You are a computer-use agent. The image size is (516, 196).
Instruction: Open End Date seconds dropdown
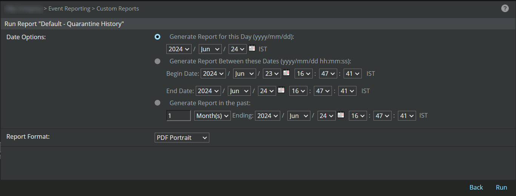(x=347, y=91)
